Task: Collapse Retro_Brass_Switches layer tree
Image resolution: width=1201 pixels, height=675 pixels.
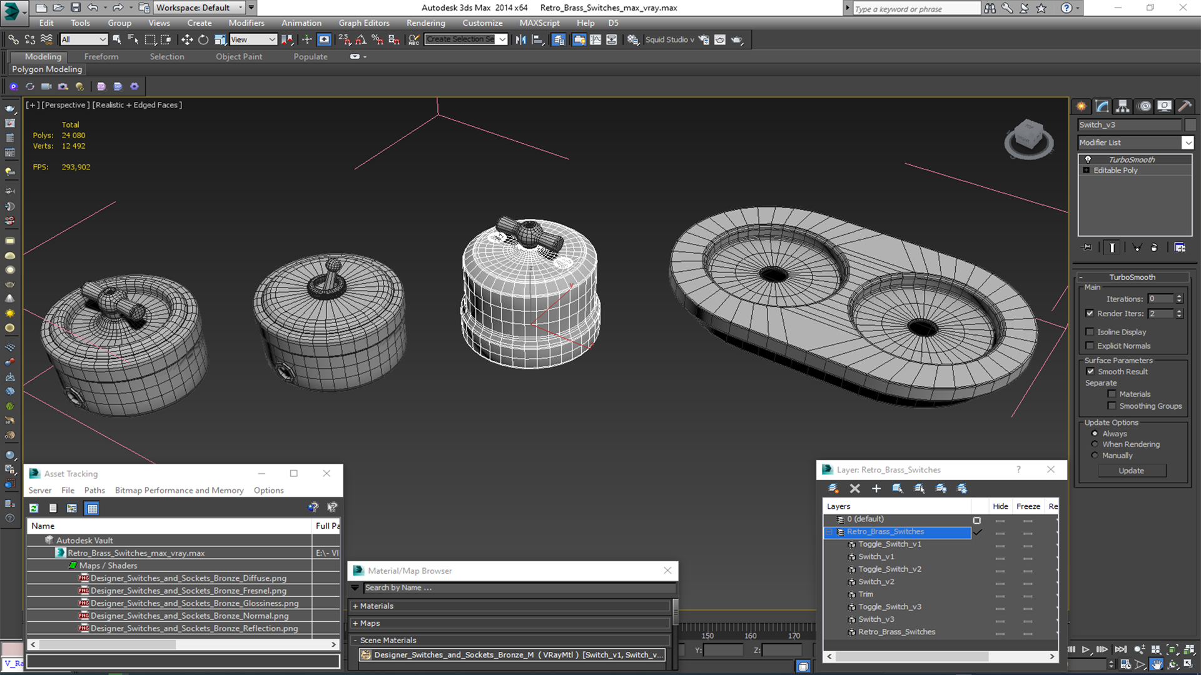Action: (x=830, y=532)
